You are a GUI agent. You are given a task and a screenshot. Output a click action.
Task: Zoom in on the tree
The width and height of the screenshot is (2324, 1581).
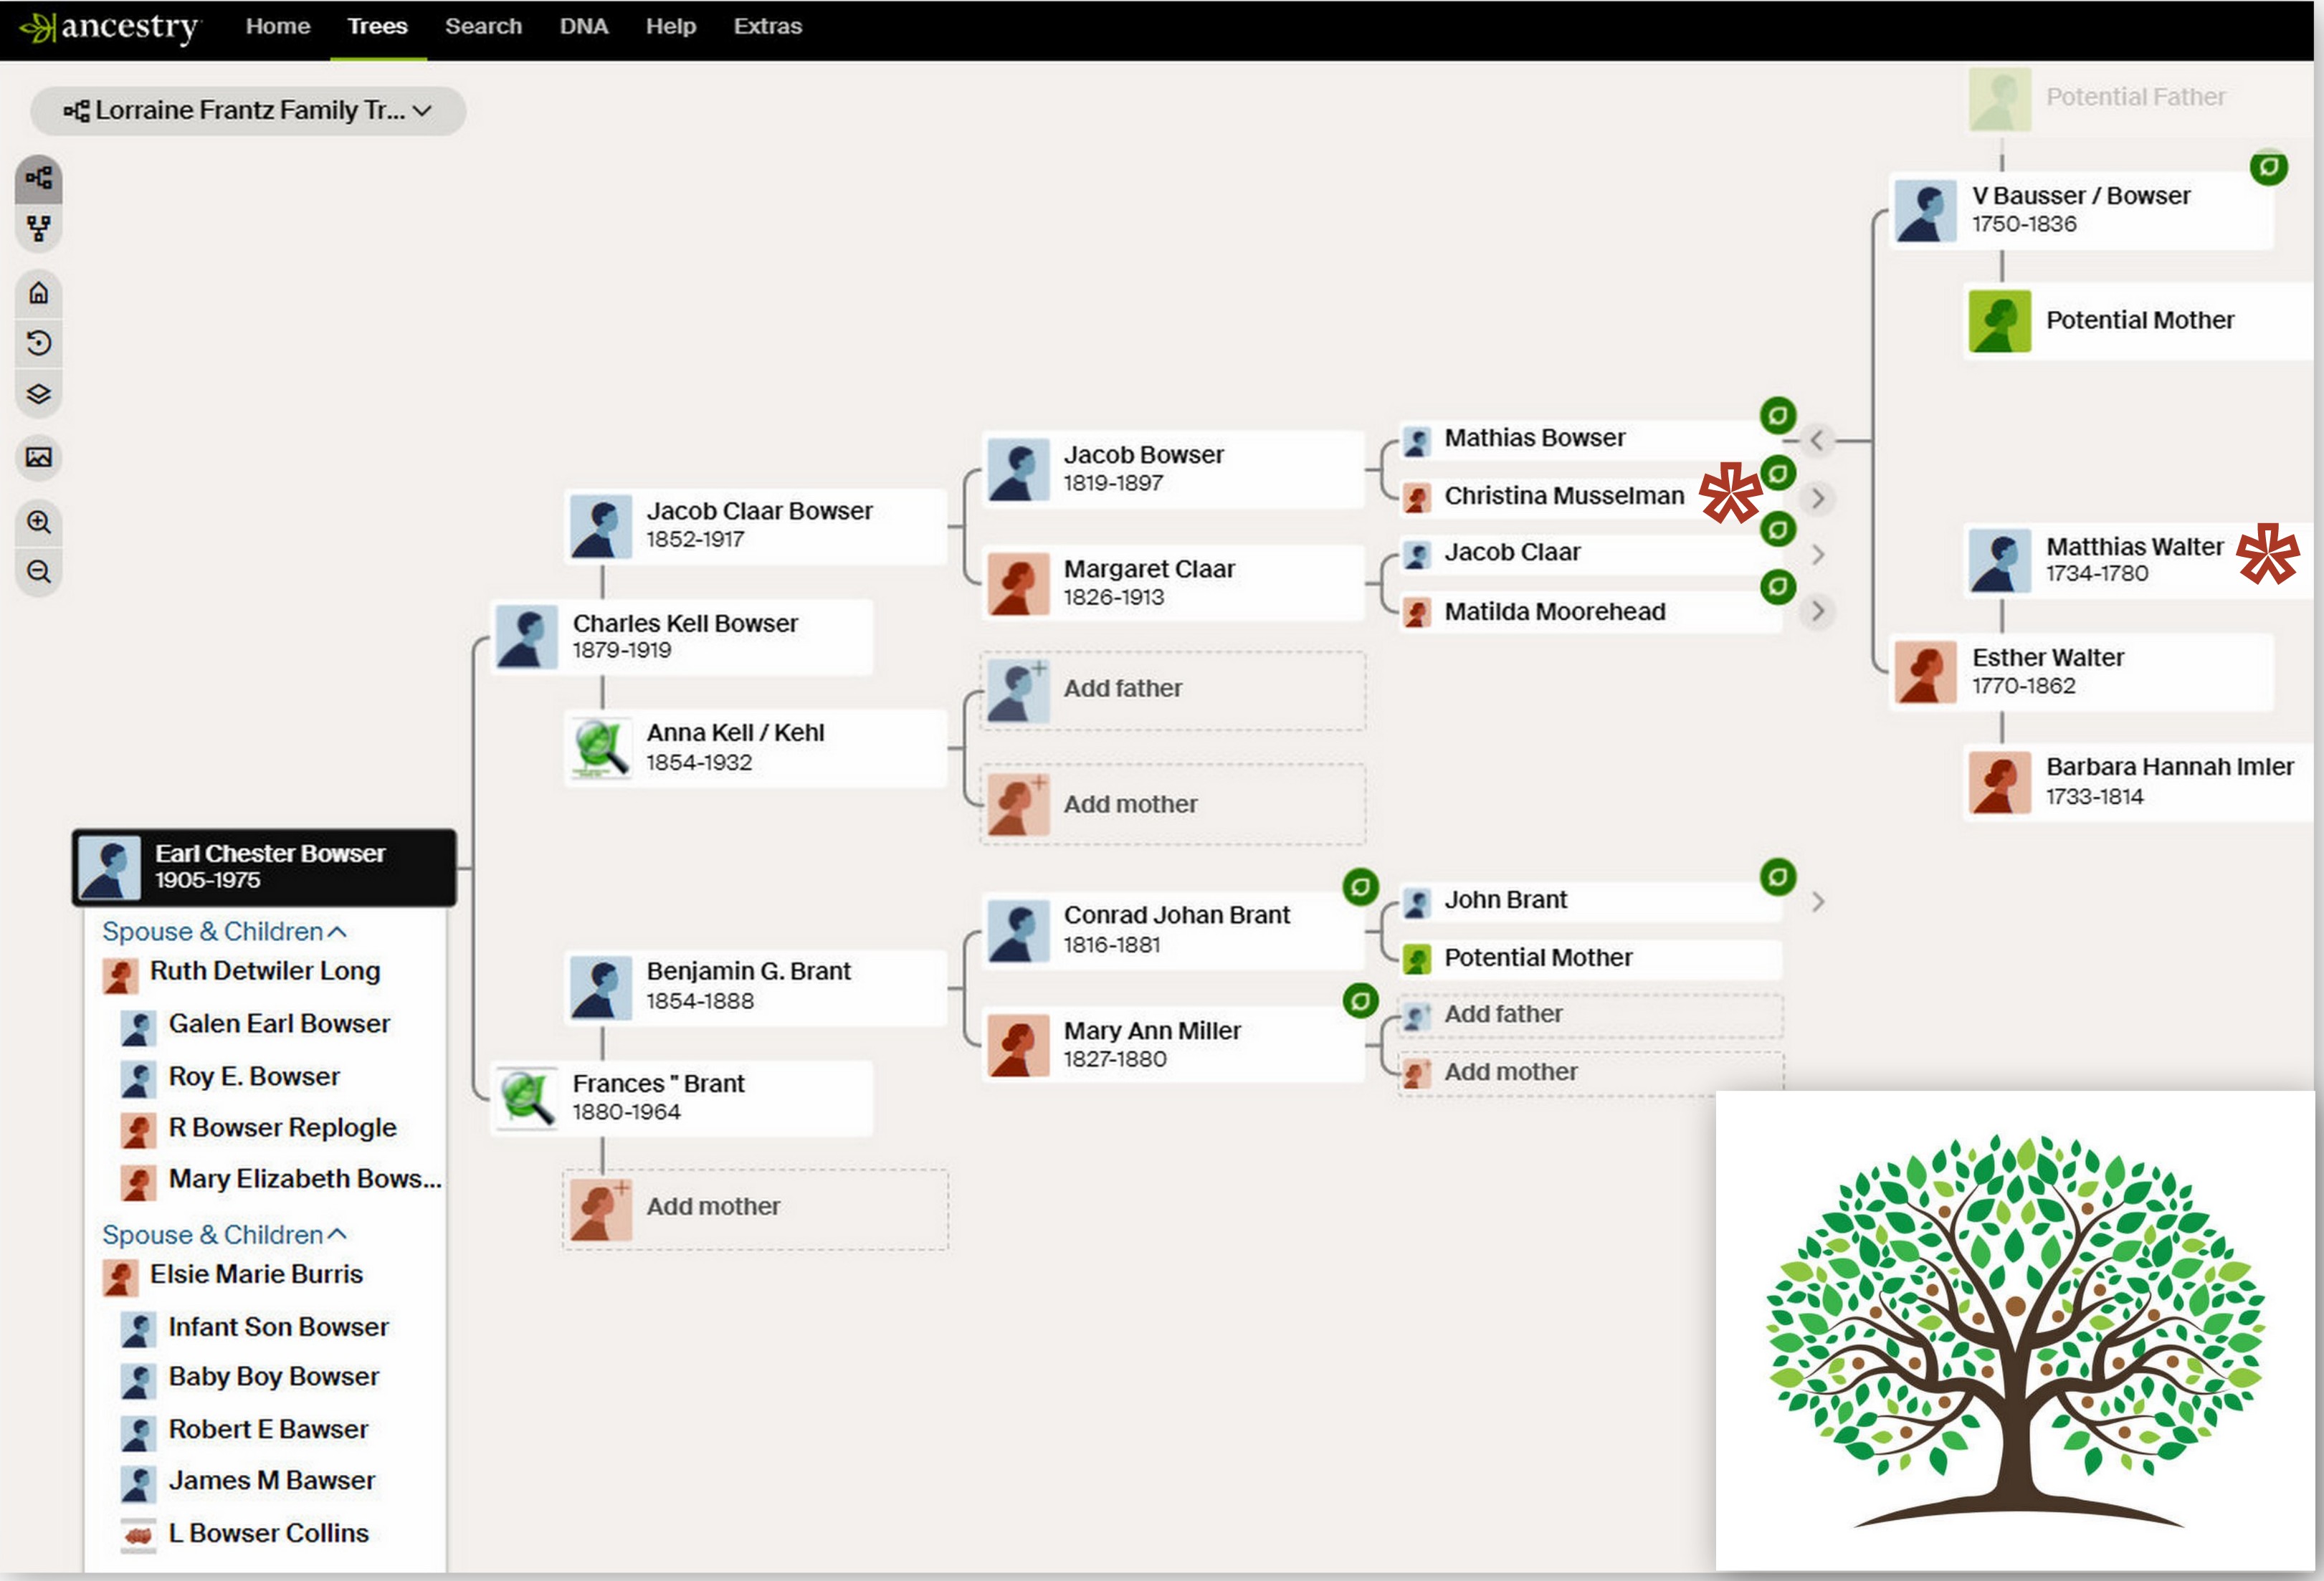point(39,521)
